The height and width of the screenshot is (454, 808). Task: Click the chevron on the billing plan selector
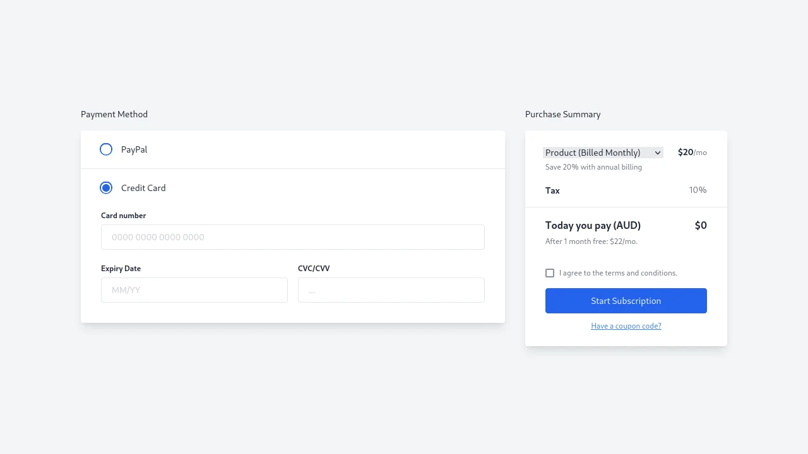click(657, 152)
